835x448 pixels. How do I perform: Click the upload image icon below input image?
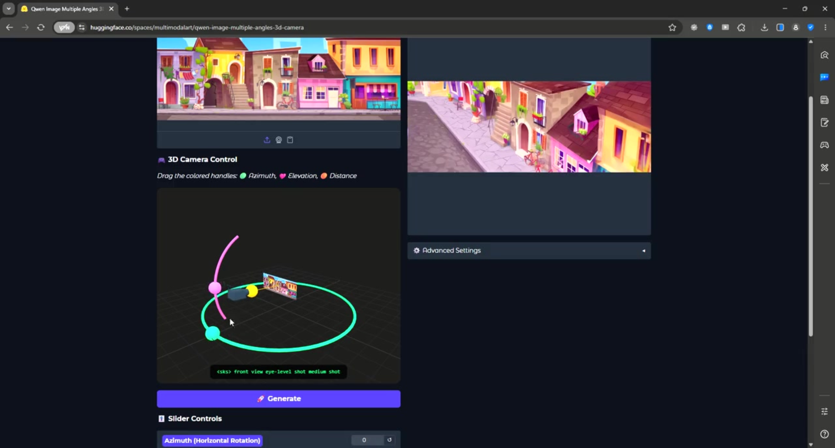[267, 140]
